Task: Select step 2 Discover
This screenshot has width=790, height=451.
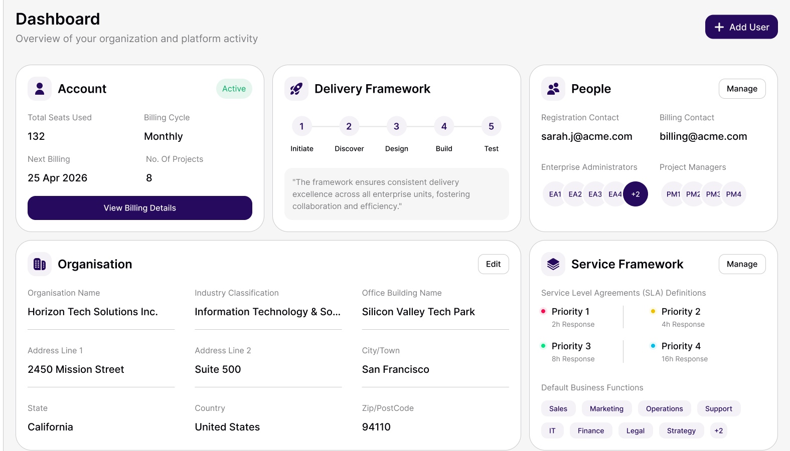Action: pyautogui.click(x=349, y=126)
